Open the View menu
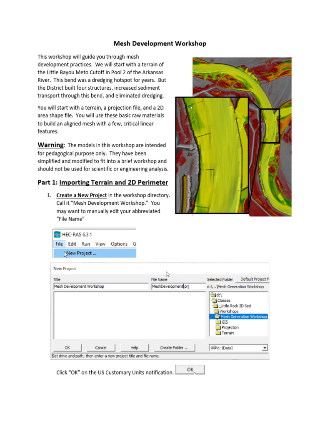320x427 pixels. point(100,244)
